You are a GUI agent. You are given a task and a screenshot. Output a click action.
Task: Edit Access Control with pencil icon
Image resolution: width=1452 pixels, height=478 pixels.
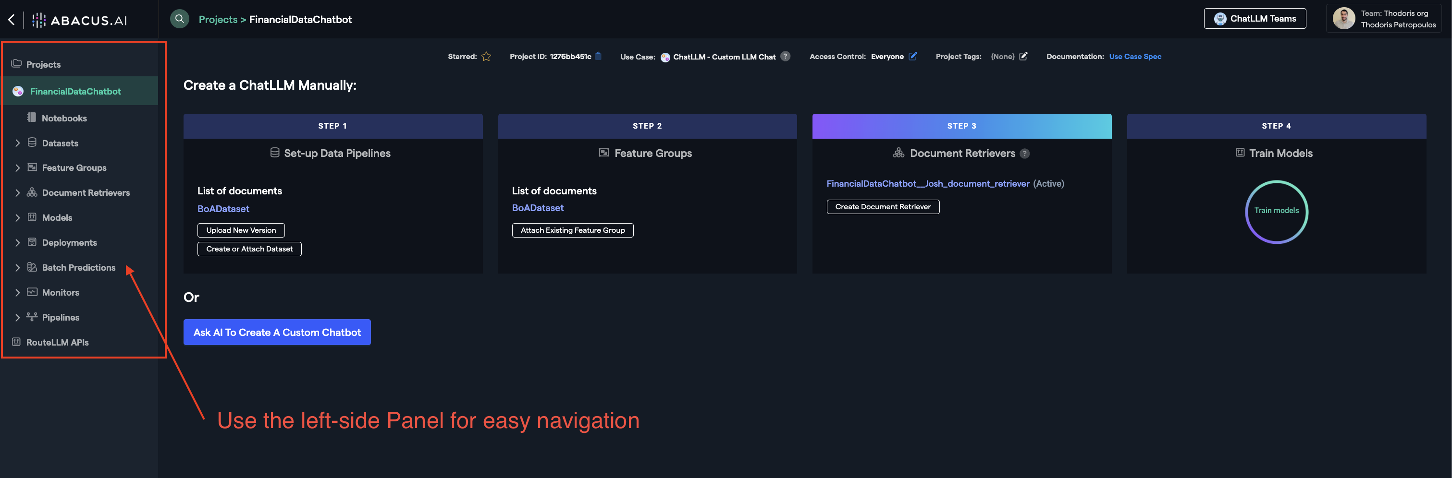(912, 56)
